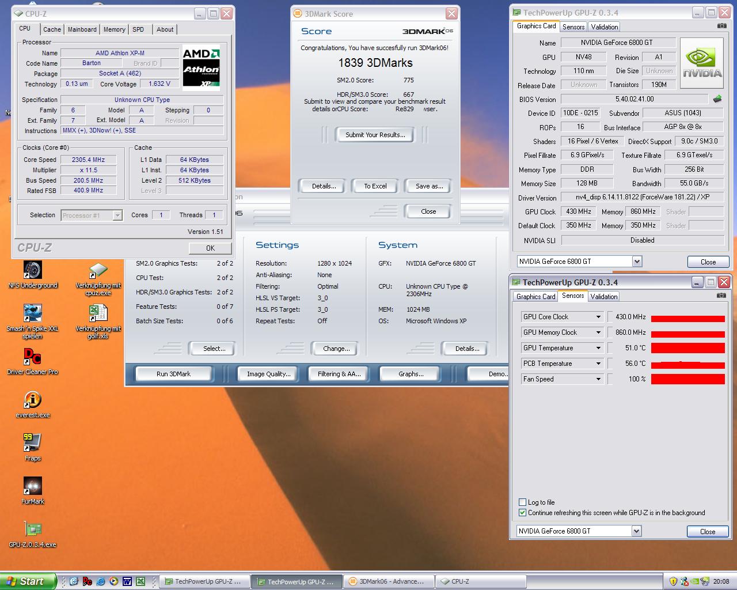Screen dimensions: 737x590
Task: Click the camera icon in GPU-Z Sensors window
Action: [721, 296]
